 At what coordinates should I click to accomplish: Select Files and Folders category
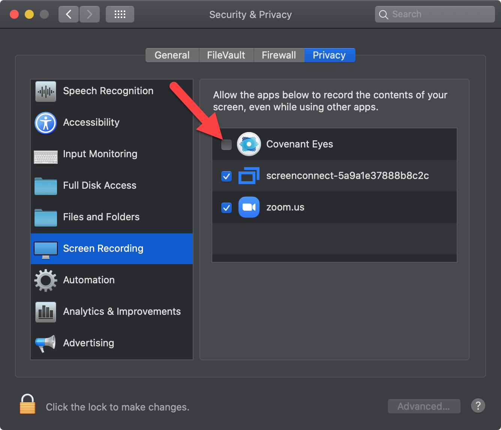[101, 217]
